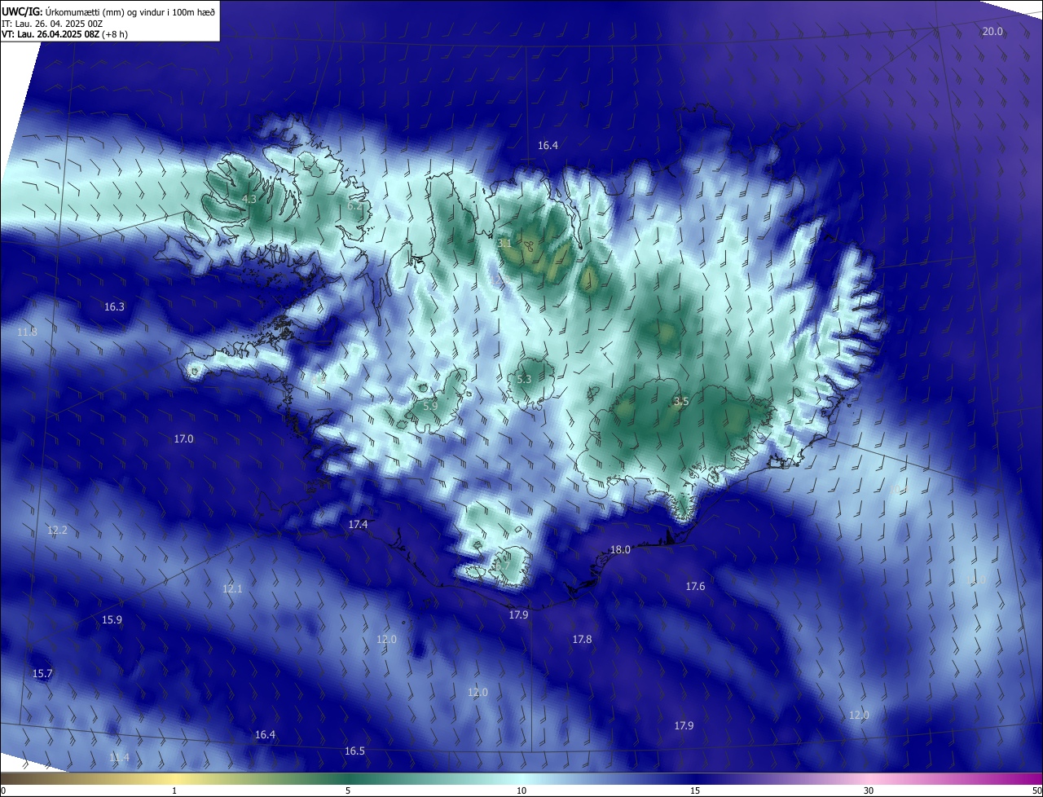Click the 4.3 value over the Westfjords

tap(249, 199)
